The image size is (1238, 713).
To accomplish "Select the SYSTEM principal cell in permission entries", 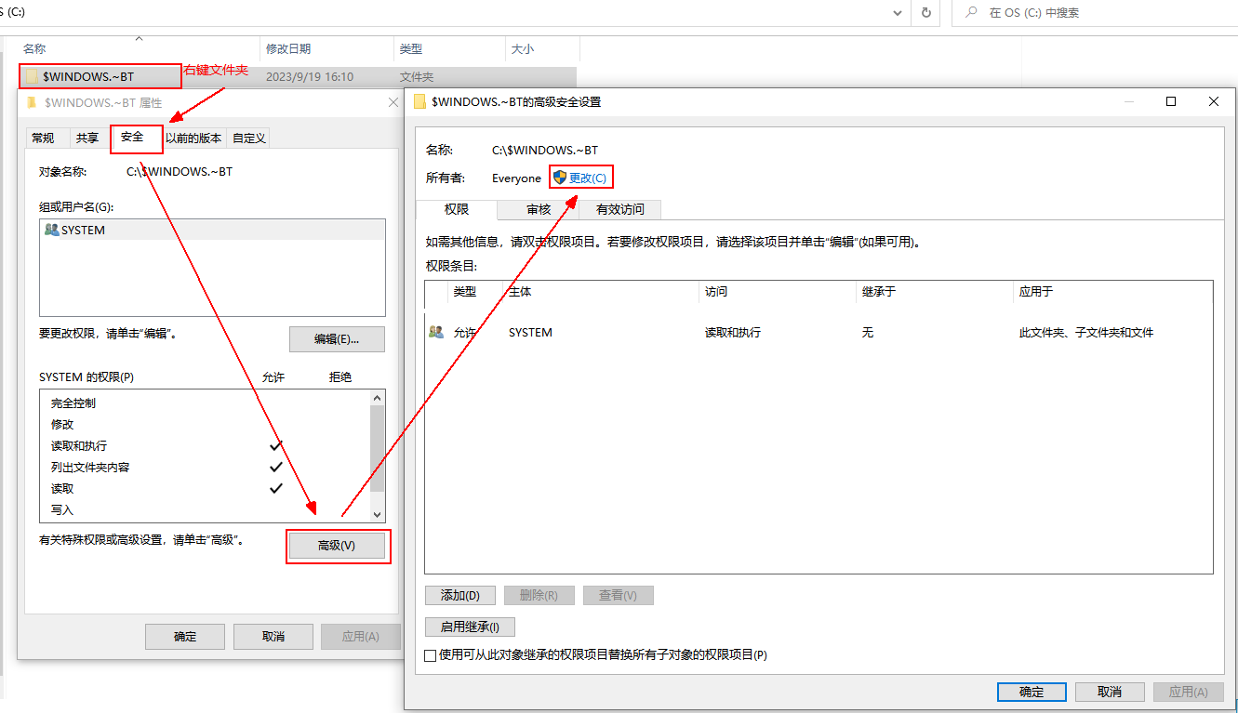I will (530, 333).
